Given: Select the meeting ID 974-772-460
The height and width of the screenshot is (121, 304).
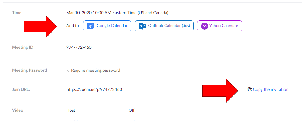Looking at the screenshot, I should [x=79, y=47].
